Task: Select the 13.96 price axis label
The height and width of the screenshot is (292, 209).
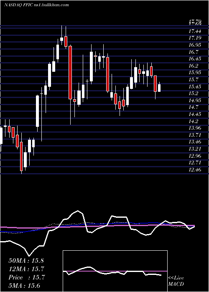Action: coord(195,128)
